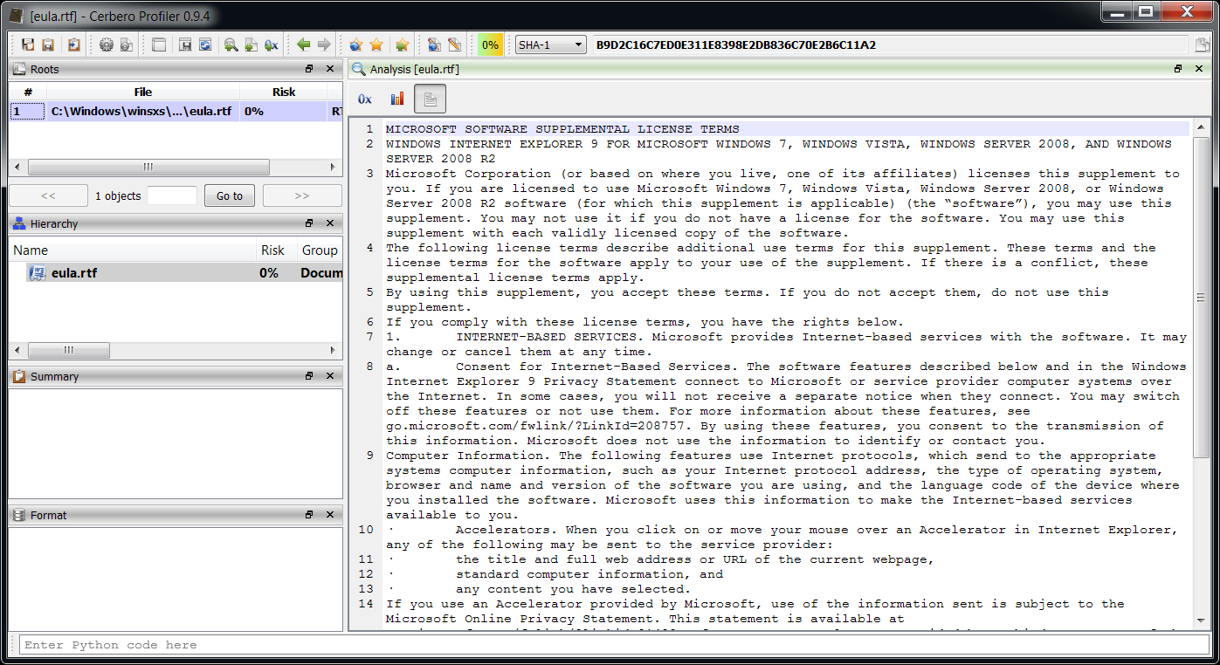This screenshot has width=1220, height=665.
Task: Click the blue refresh arrows icon
Action: (x=205, y=45)
